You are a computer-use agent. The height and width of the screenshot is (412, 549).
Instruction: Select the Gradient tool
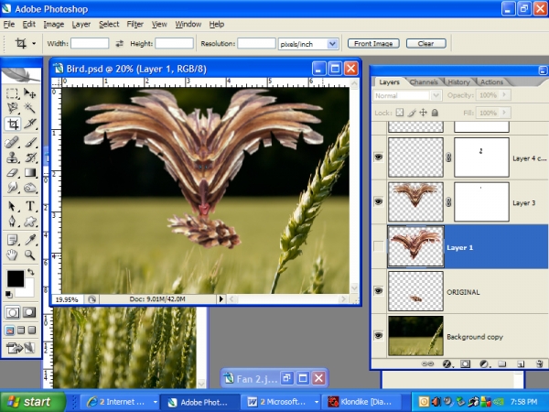(x=30, y=173)
